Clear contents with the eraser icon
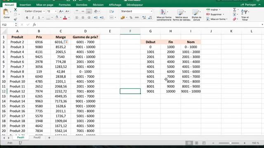 pos(235,19)
